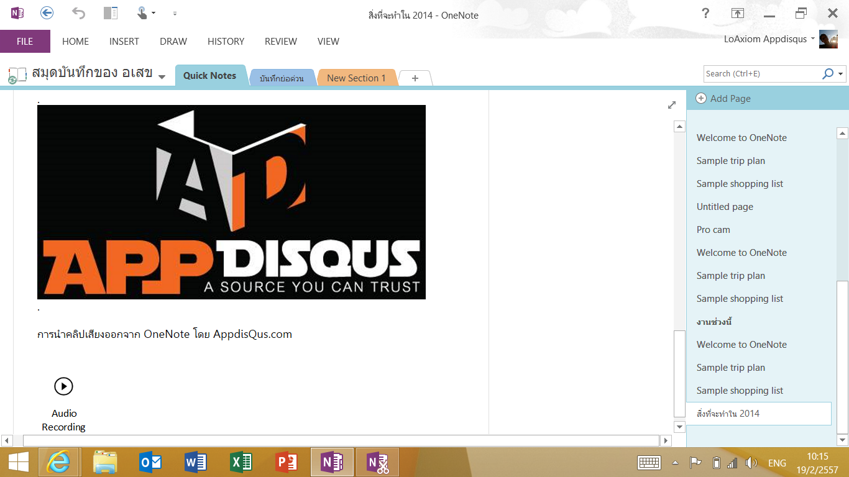849x477 pixels.
Task: Click the battery status tray icon
Action: pos(716,463)
